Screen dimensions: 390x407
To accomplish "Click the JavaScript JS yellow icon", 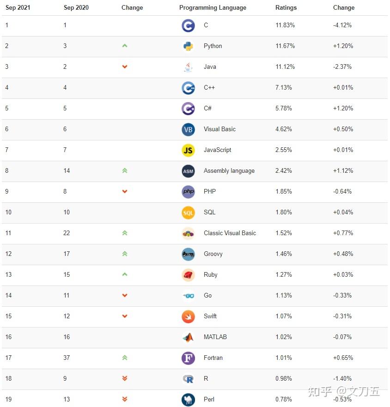I will (x=188, y=150).
